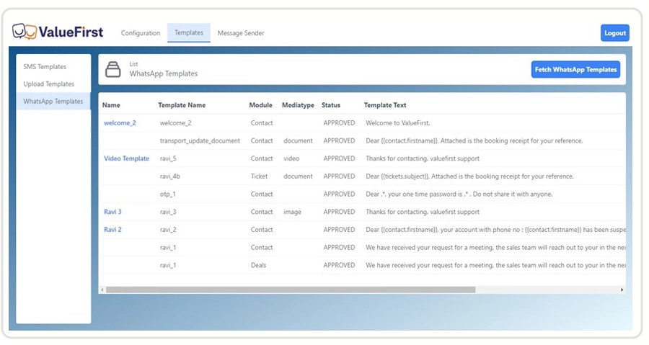
Task: Click the ravi_3 template name cell
Action: coord(168,212)
